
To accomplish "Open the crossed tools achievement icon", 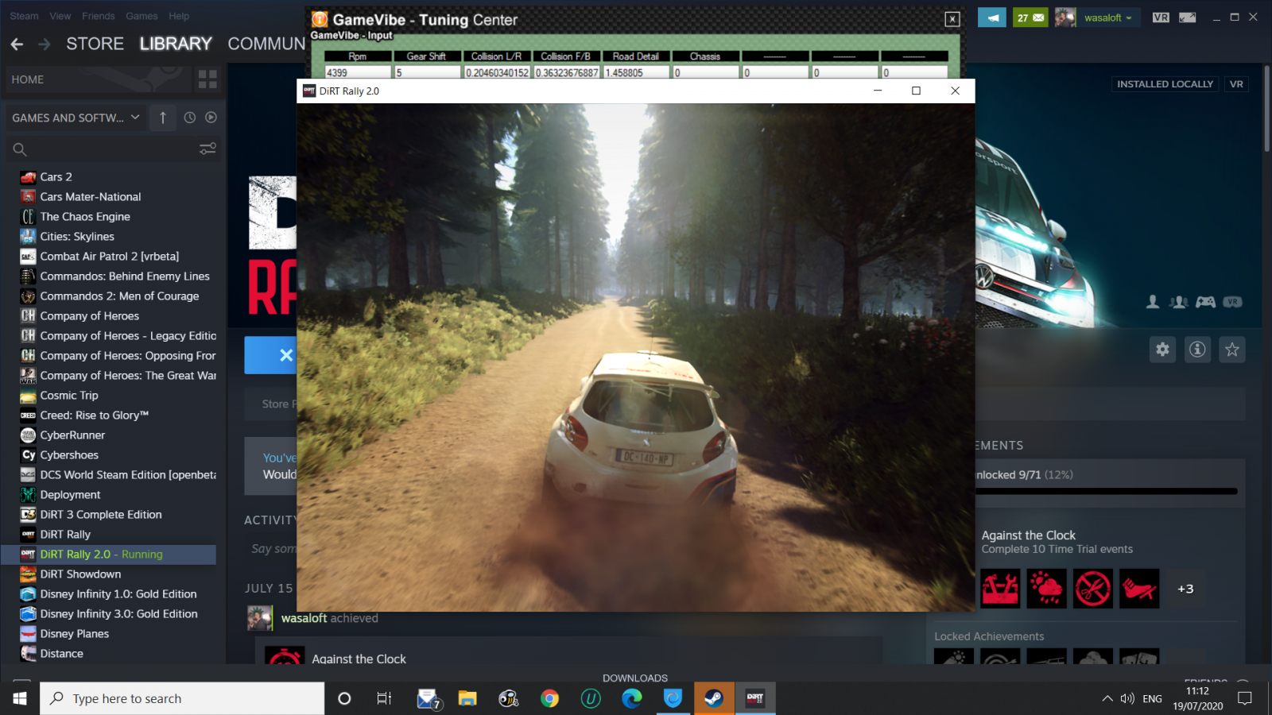I will point(1092,589).
